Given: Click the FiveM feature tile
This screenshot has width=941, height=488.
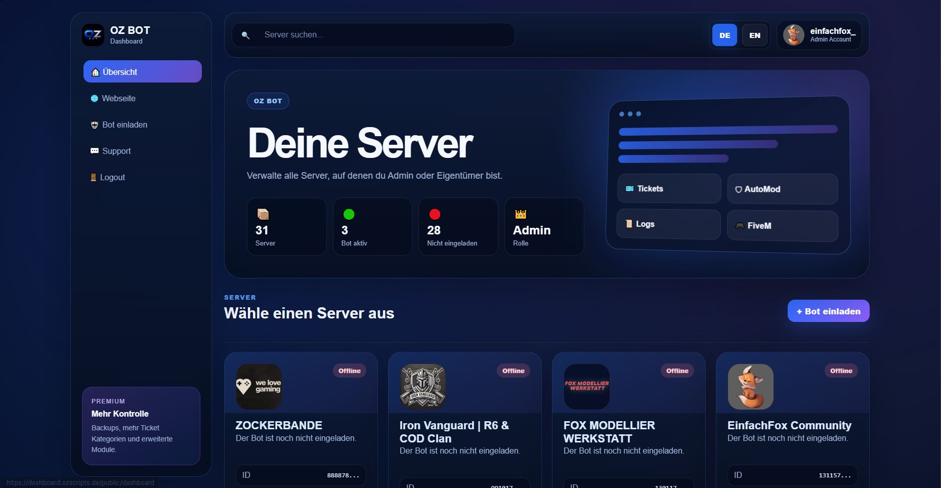Looking at the screenshot, I should pos(783,226).
